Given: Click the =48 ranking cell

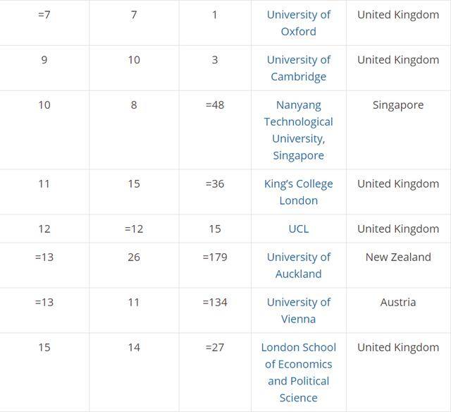Looking at the screenshot, I should (214, 105).
